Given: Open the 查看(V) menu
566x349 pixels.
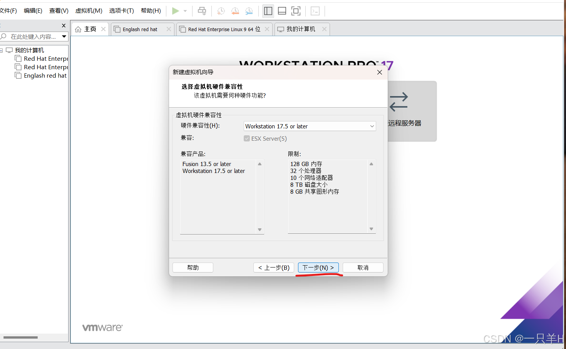Looking at the screenshot, I should pyautogui.click(x=59, y=11).
